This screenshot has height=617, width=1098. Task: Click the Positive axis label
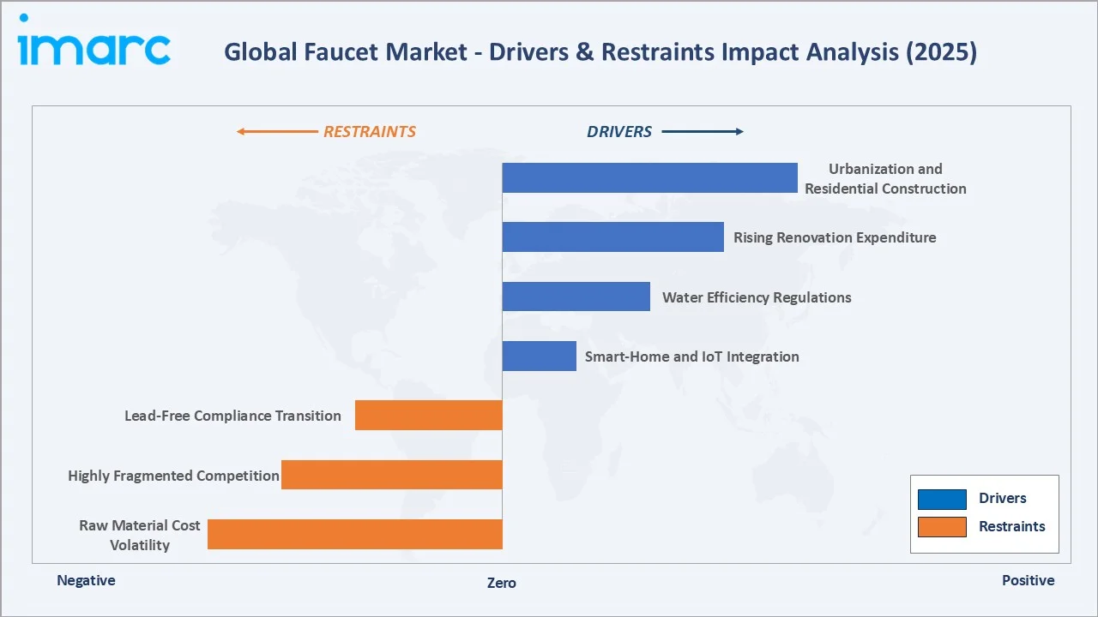1028,580
